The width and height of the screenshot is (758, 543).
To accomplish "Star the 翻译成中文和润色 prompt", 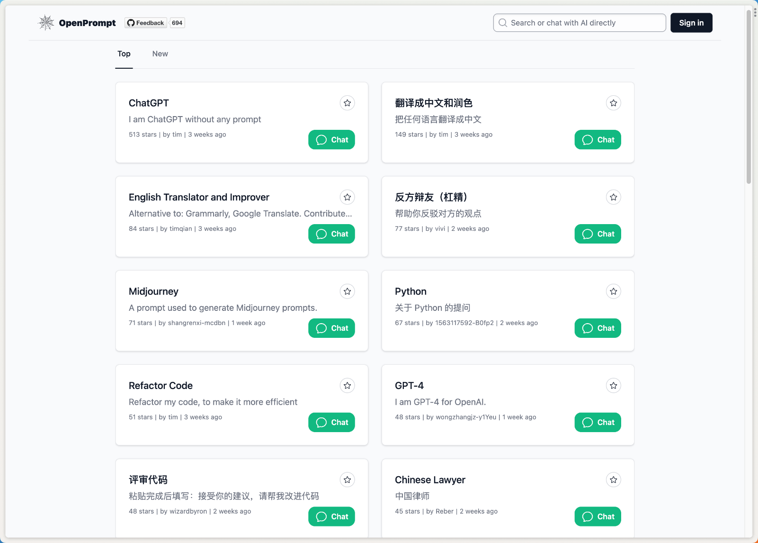I will pos(613,103).
